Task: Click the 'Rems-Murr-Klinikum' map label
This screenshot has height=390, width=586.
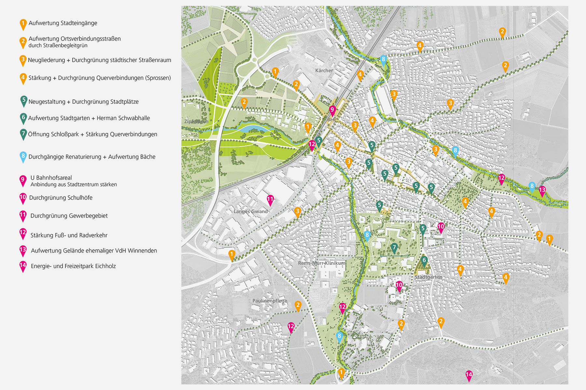Action: tap(321, 263)
